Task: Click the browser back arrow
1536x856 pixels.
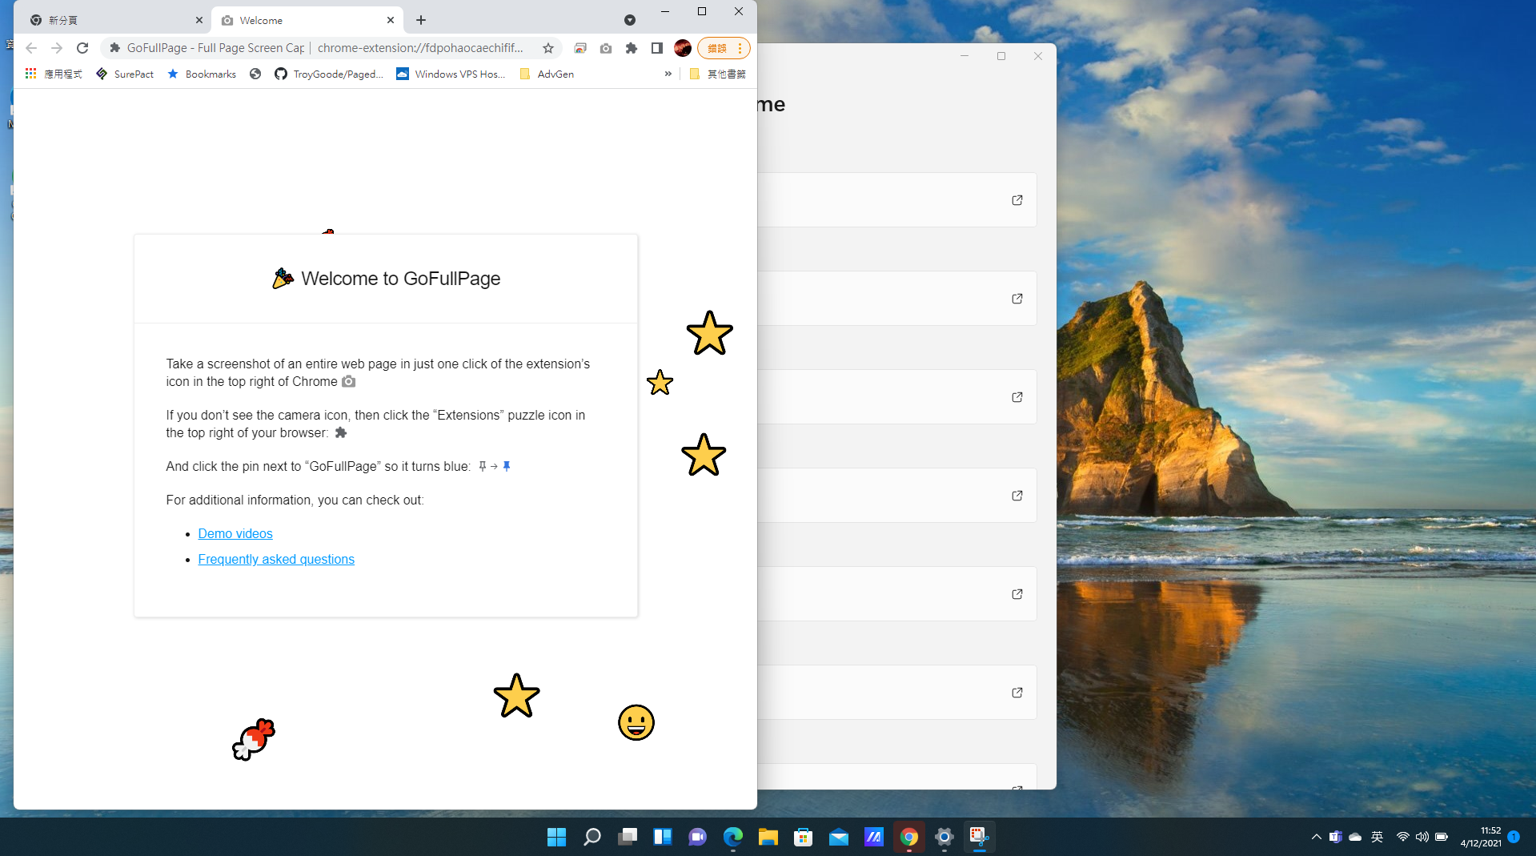Action: coord(31,48)
